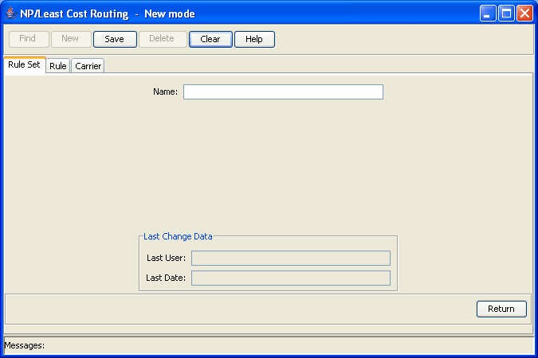
Task: Click the 'Last User:' label
Action: [166, 258]
